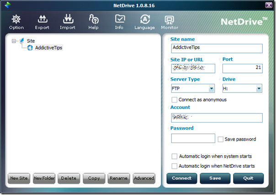This screenshot has width=276, height=195.
Task: Open the Monitor icon
Action: 170,20
